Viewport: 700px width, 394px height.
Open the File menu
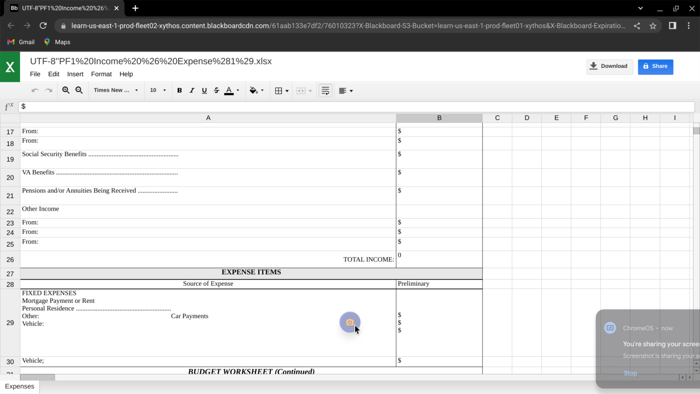(x=35, y=74)
